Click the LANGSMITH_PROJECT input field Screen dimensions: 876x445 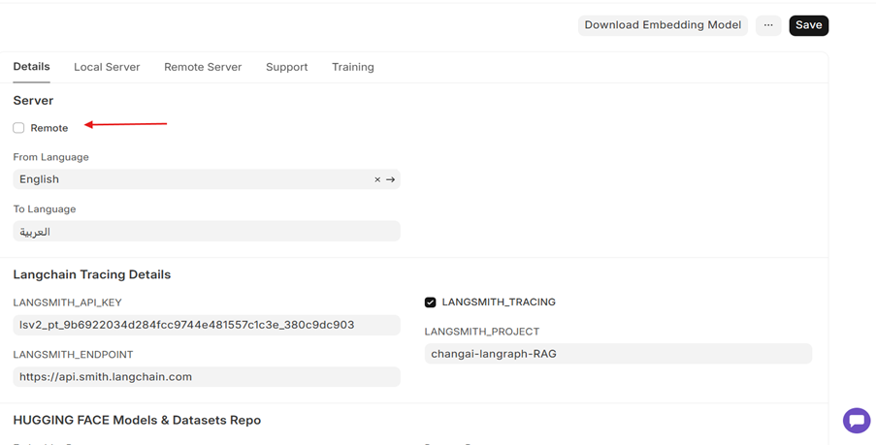pos(618,354)
